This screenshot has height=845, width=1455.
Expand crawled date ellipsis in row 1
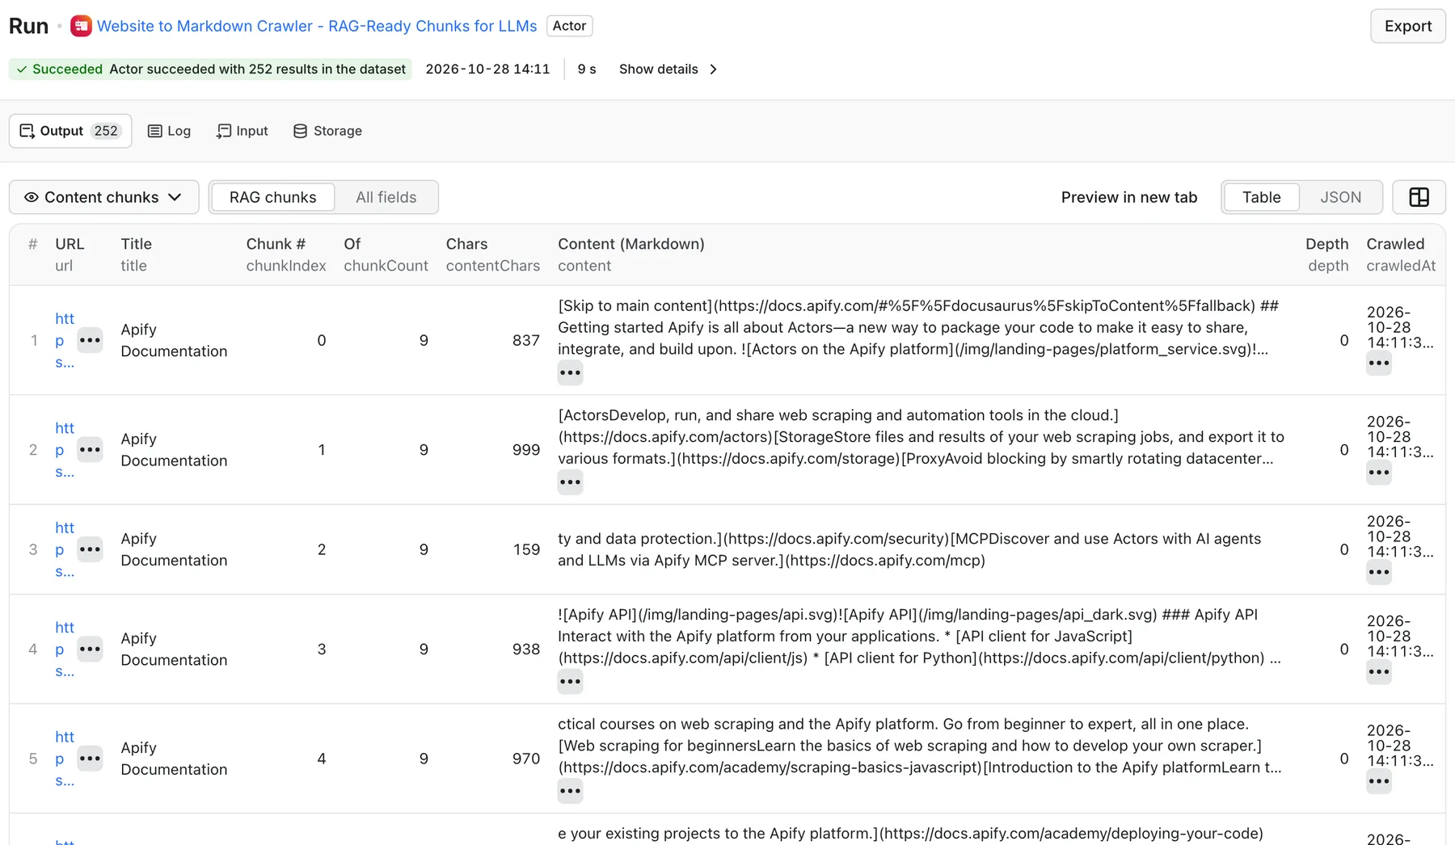[x=1379, y=364]
